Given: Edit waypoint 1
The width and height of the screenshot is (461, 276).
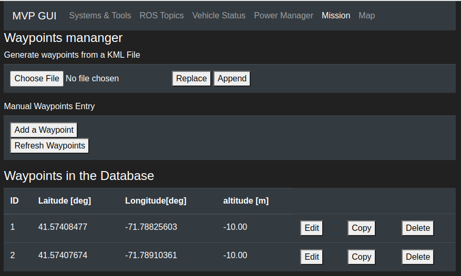Looking at the screenshot, I should 312,228.
